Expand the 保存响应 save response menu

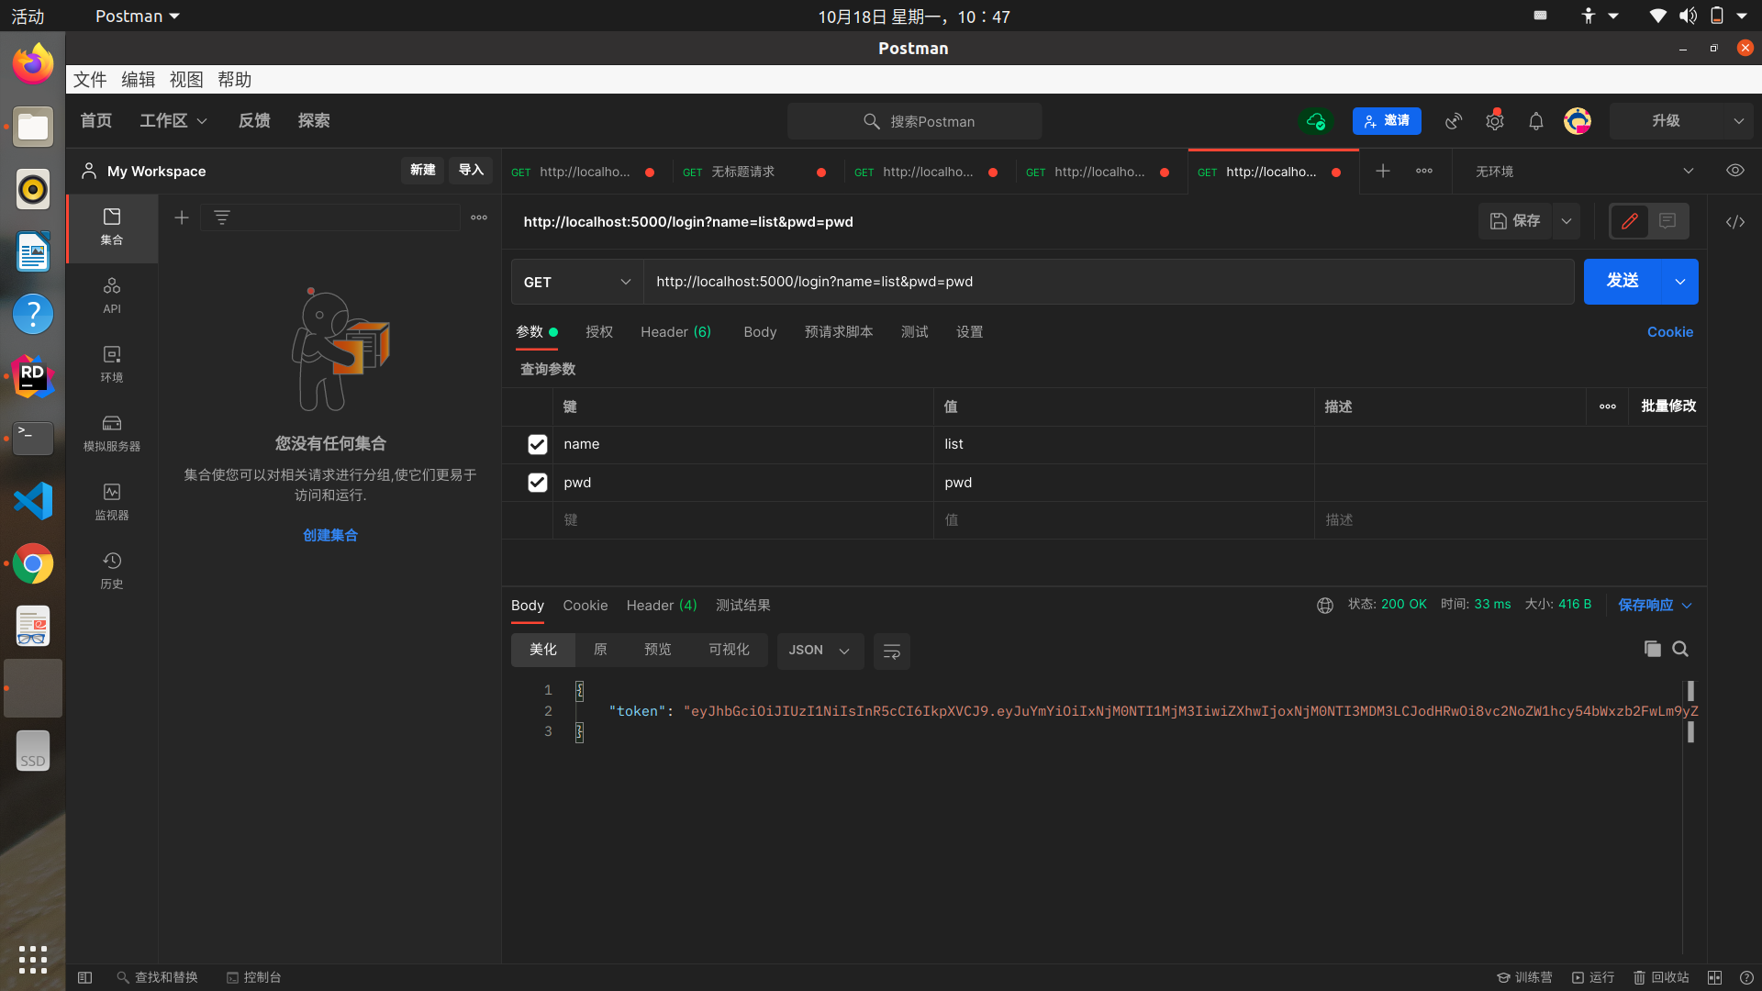(x=1655, y=605)
